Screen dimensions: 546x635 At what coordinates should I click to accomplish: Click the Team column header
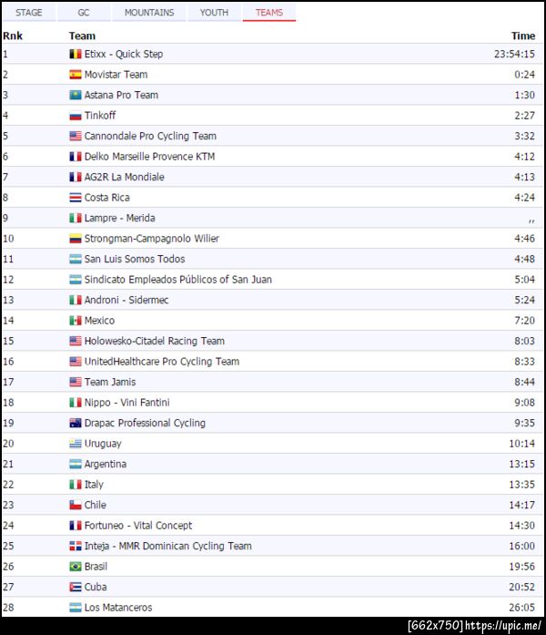pyautogui.click(x=82, y=36)
